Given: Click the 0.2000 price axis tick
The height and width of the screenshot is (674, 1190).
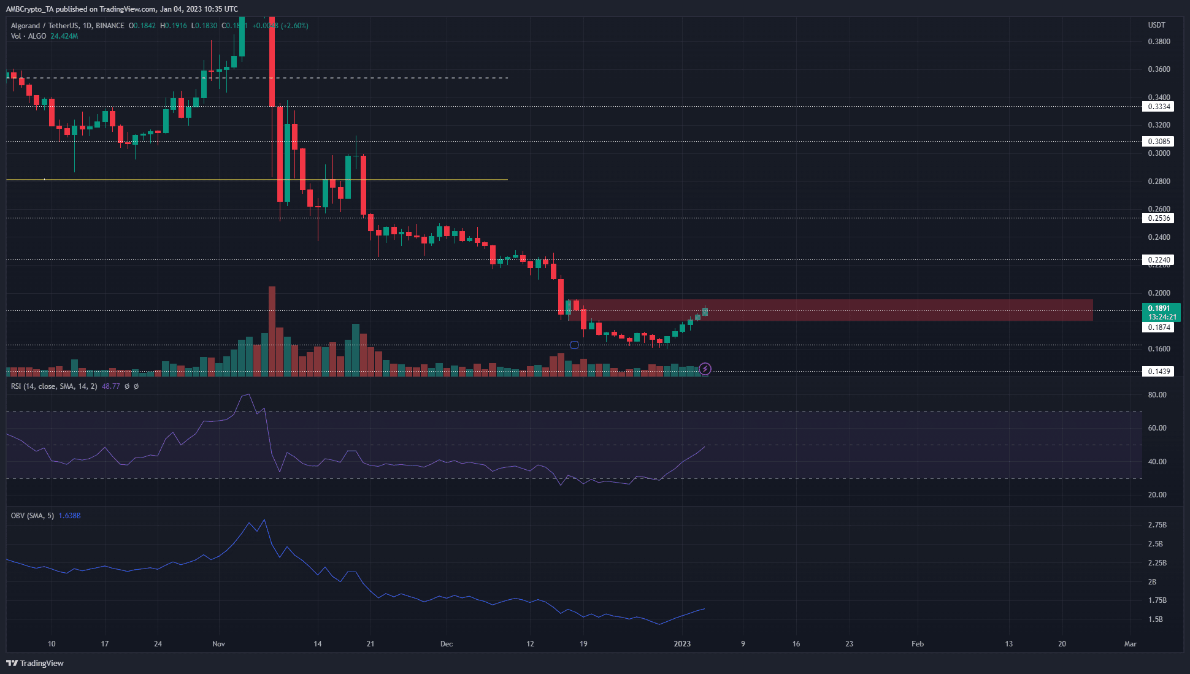Looking at the screenshot, I should (1159, 293).
